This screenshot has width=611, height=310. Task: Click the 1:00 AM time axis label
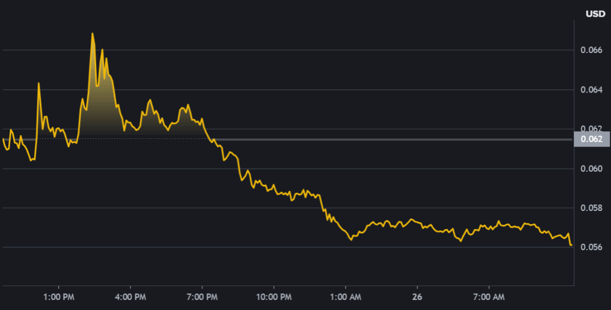(x=345, y=297)
